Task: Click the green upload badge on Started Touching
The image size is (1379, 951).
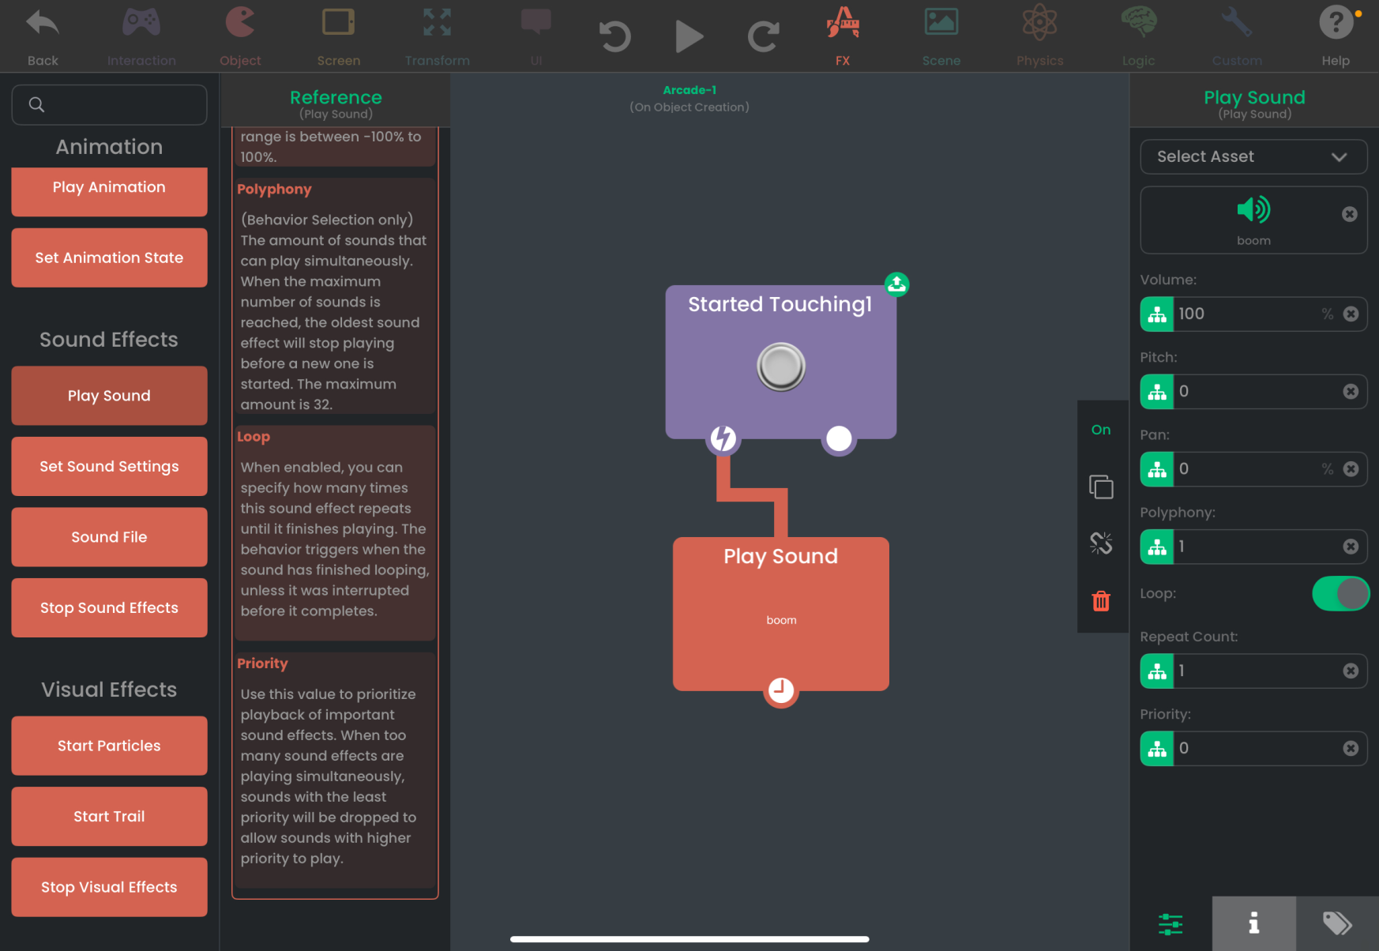Action: click(896, 284)
